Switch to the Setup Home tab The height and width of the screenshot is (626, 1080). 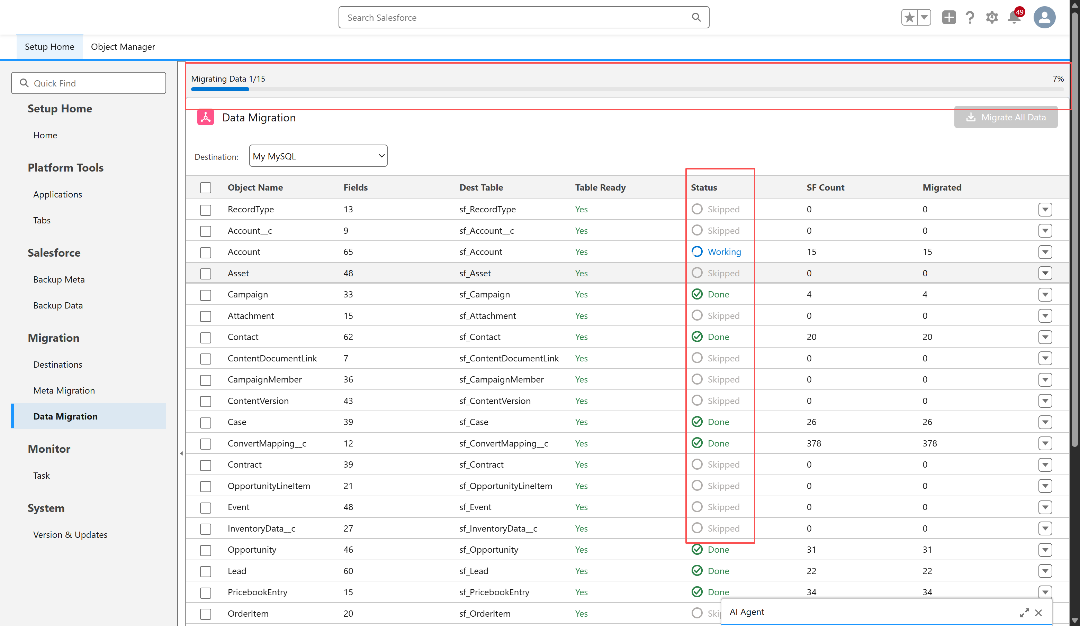(50, 47)
